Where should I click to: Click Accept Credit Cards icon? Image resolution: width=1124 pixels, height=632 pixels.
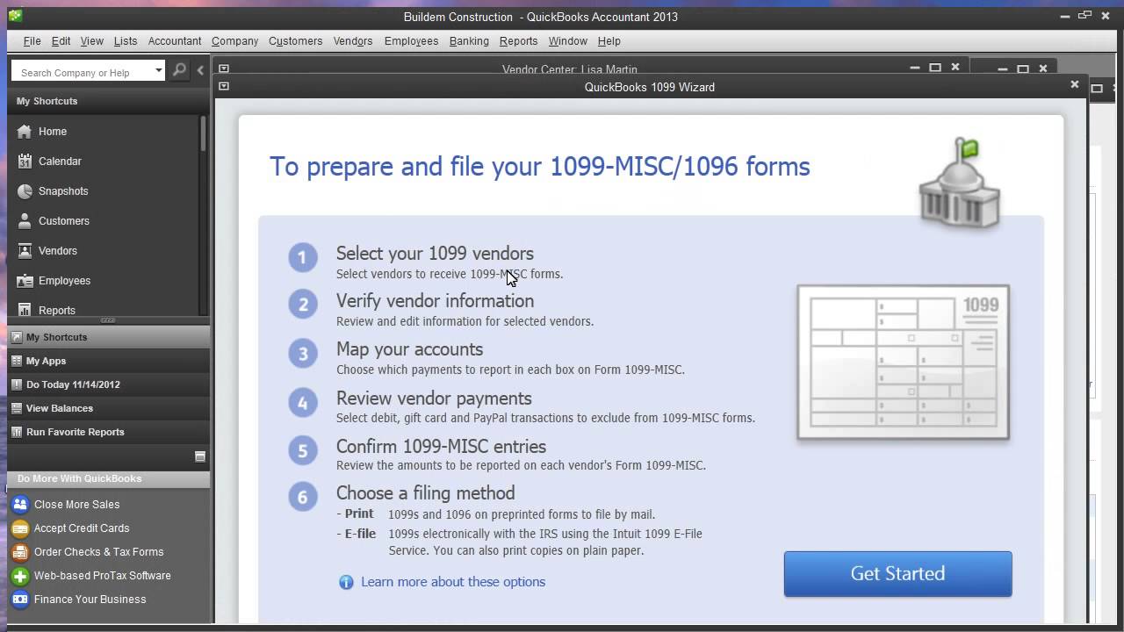(19, 528)
